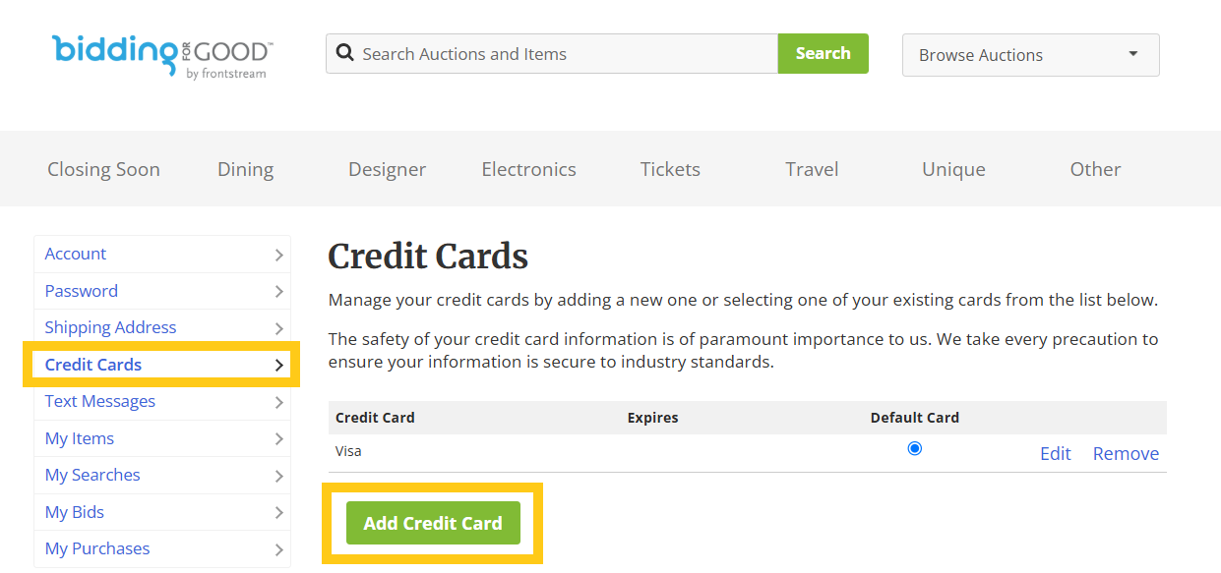This screenshot has height=573, width=1221.
Task: Click the Add Credit Card button
Action: point(433,523)
